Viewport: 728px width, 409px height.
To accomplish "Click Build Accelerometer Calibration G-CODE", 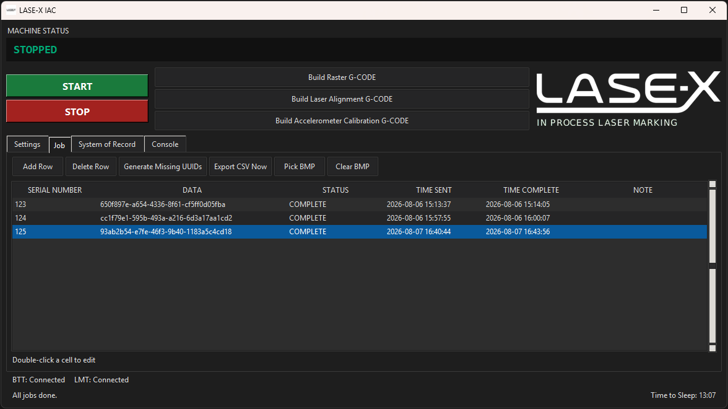I will (x=342, y=120).
